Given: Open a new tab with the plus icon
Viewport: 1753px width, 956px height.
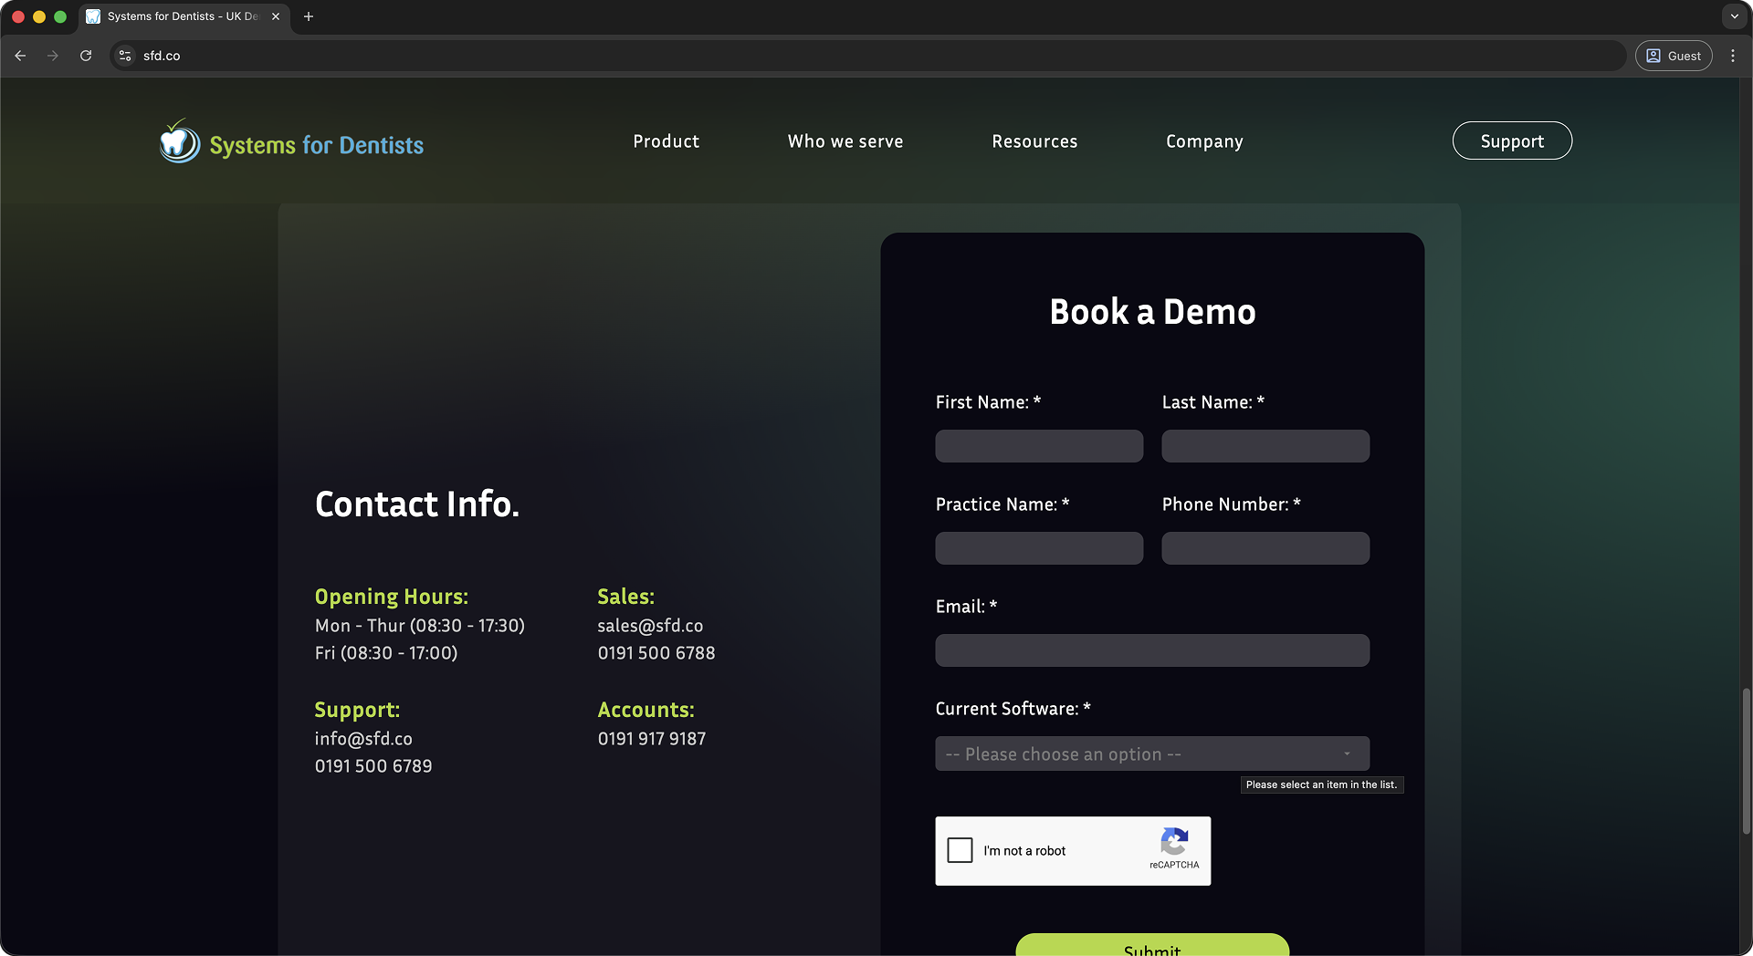Looking at the screenshot, I should pos(309,16).
